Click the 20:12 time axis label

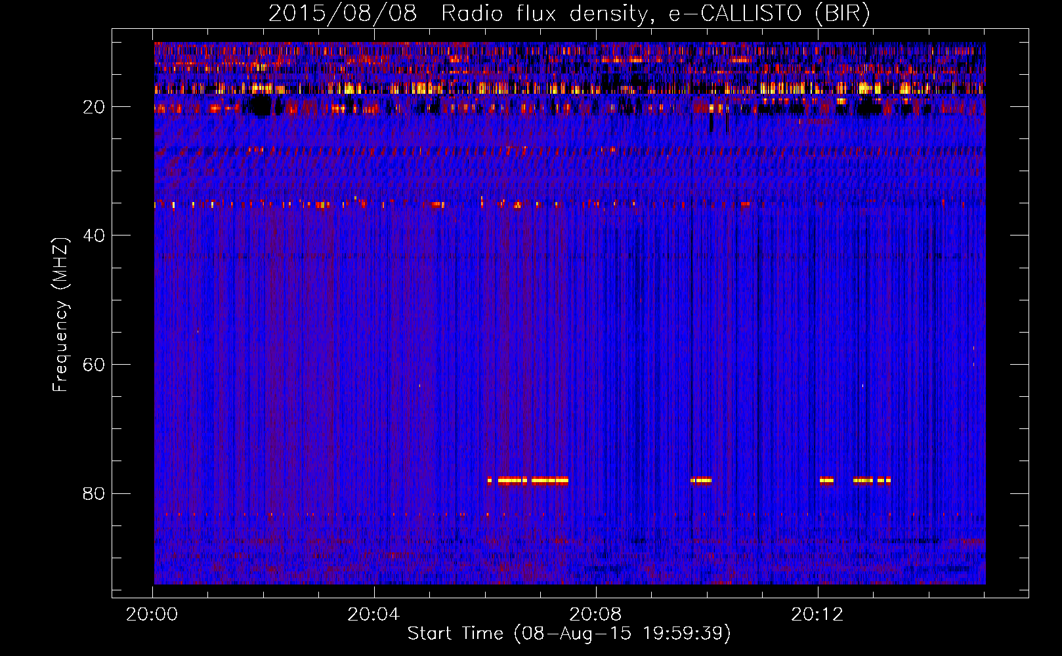817,614
